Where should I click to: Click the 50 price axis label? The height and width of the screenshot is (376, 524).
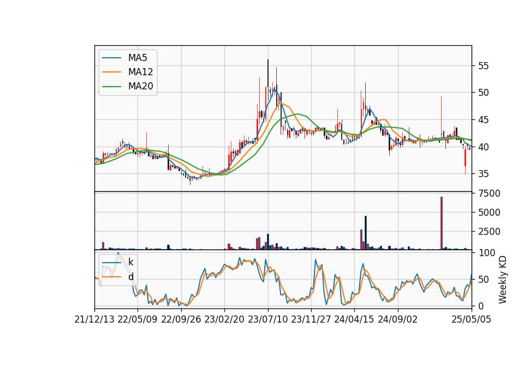483,93
